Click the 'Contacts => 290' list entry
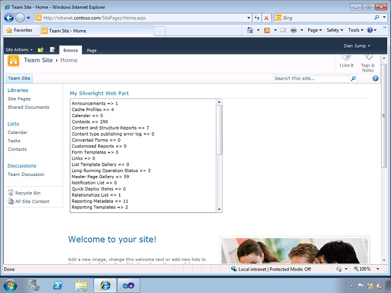Viewport: 391px width, 293px height. point(90,122)
